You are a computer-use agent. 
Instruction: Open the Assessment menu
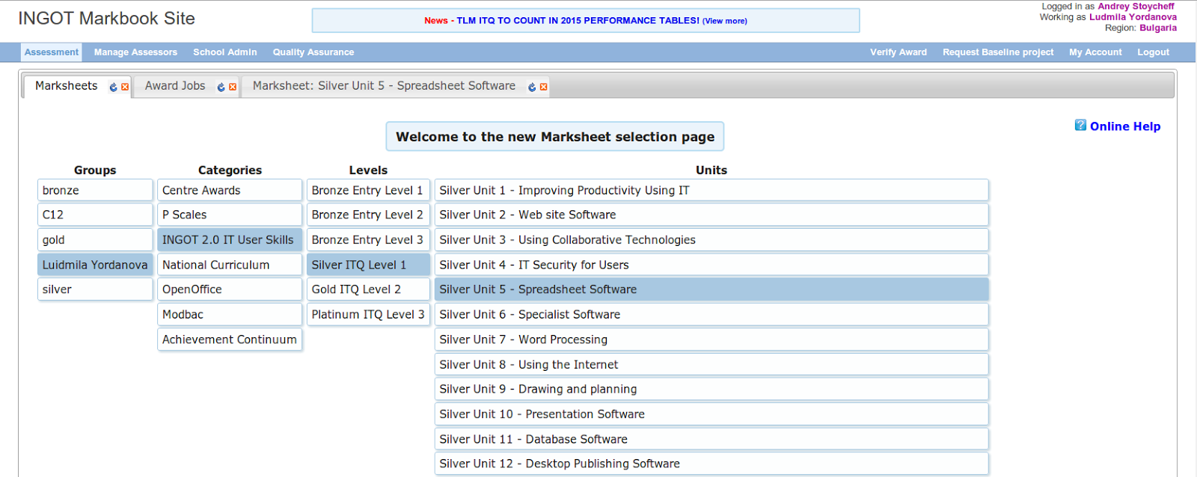pos(52,52)
